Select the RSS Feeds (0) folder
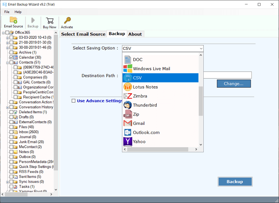The image size is (279, 203). (31, 171)
